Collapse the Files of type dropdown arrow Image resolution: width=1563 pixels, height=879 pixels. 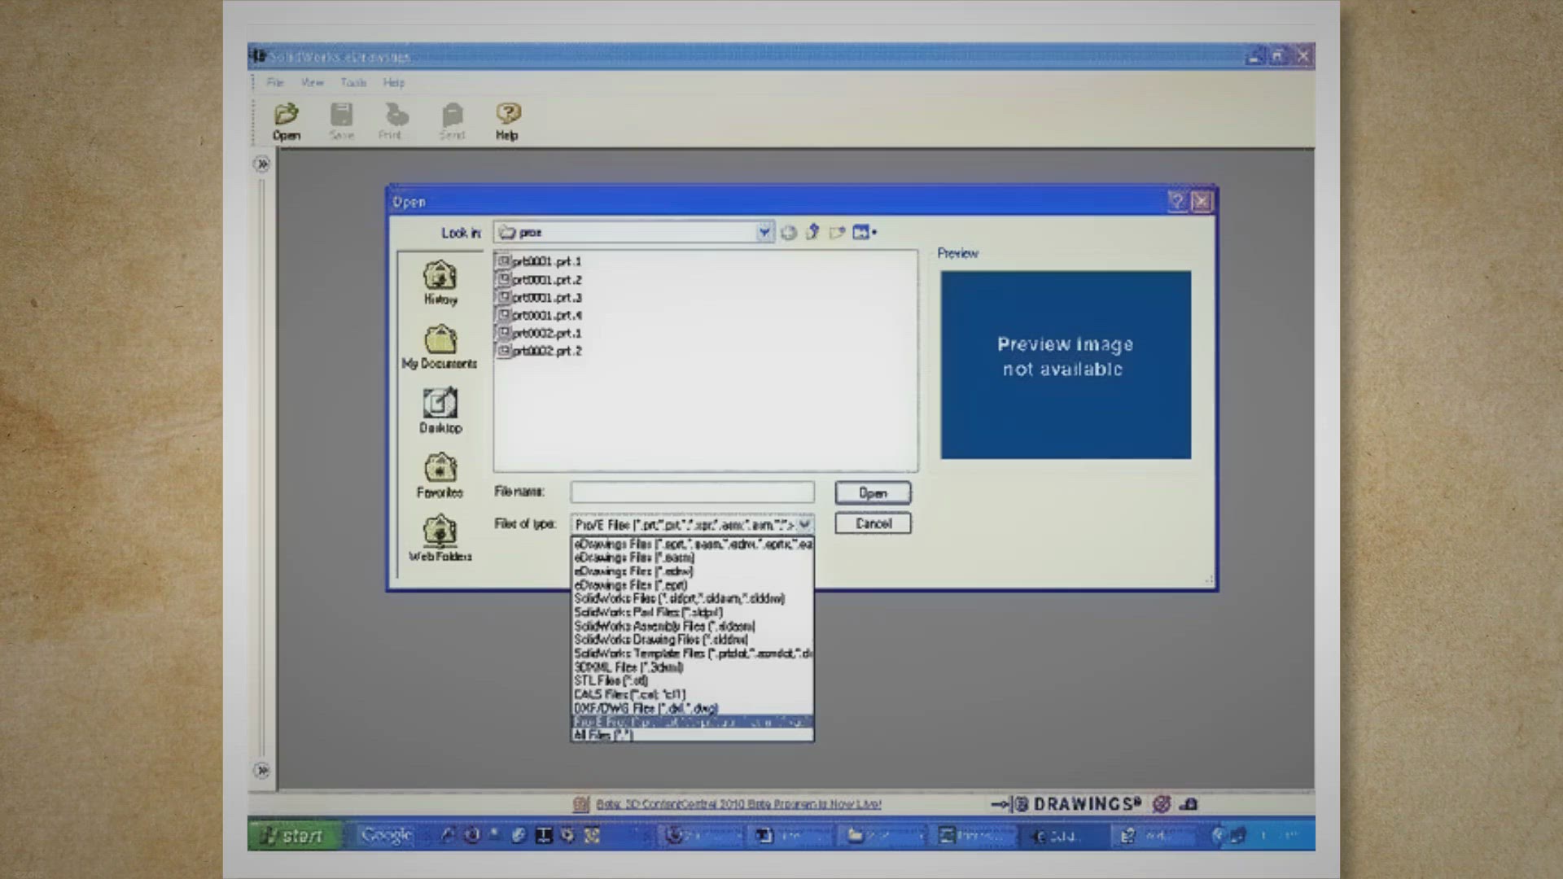coord(804,525)
